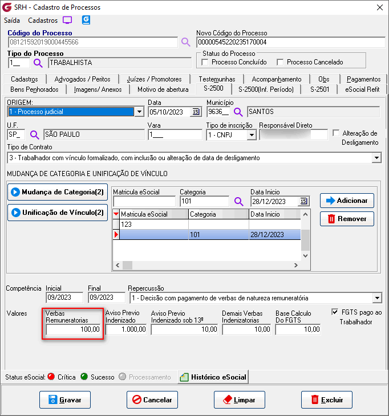The width and height of the screenshot is (389, 416).
Task: Open the Tipo de Contrato dropdown
Action: (376, 157)
